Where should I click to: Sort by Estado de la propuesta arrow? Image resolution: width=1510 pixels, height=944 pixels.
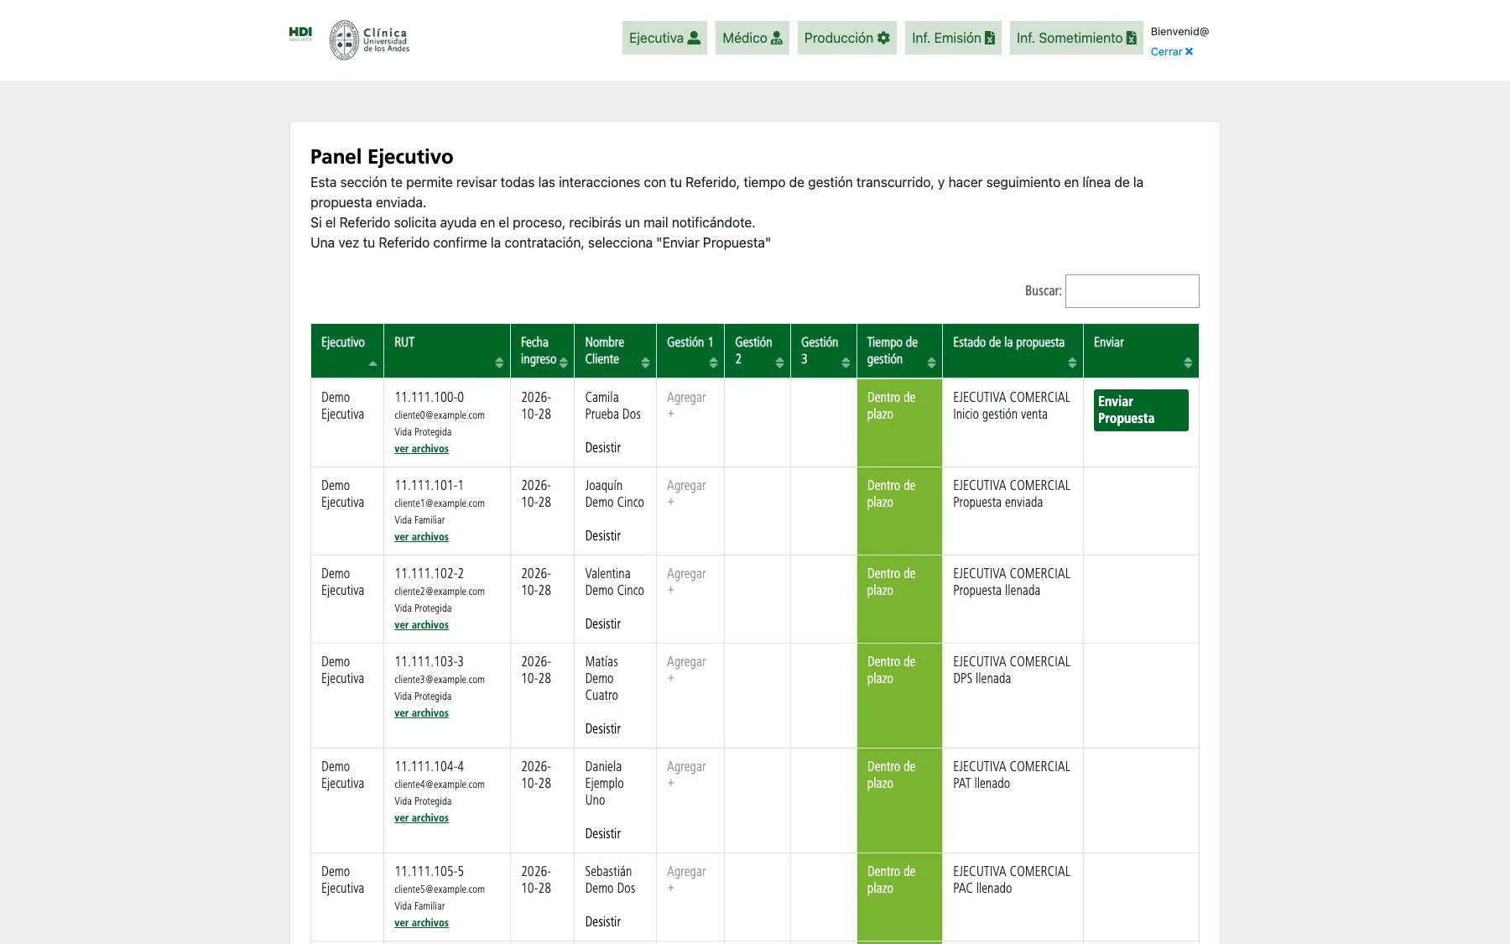tap(1072, 362)
